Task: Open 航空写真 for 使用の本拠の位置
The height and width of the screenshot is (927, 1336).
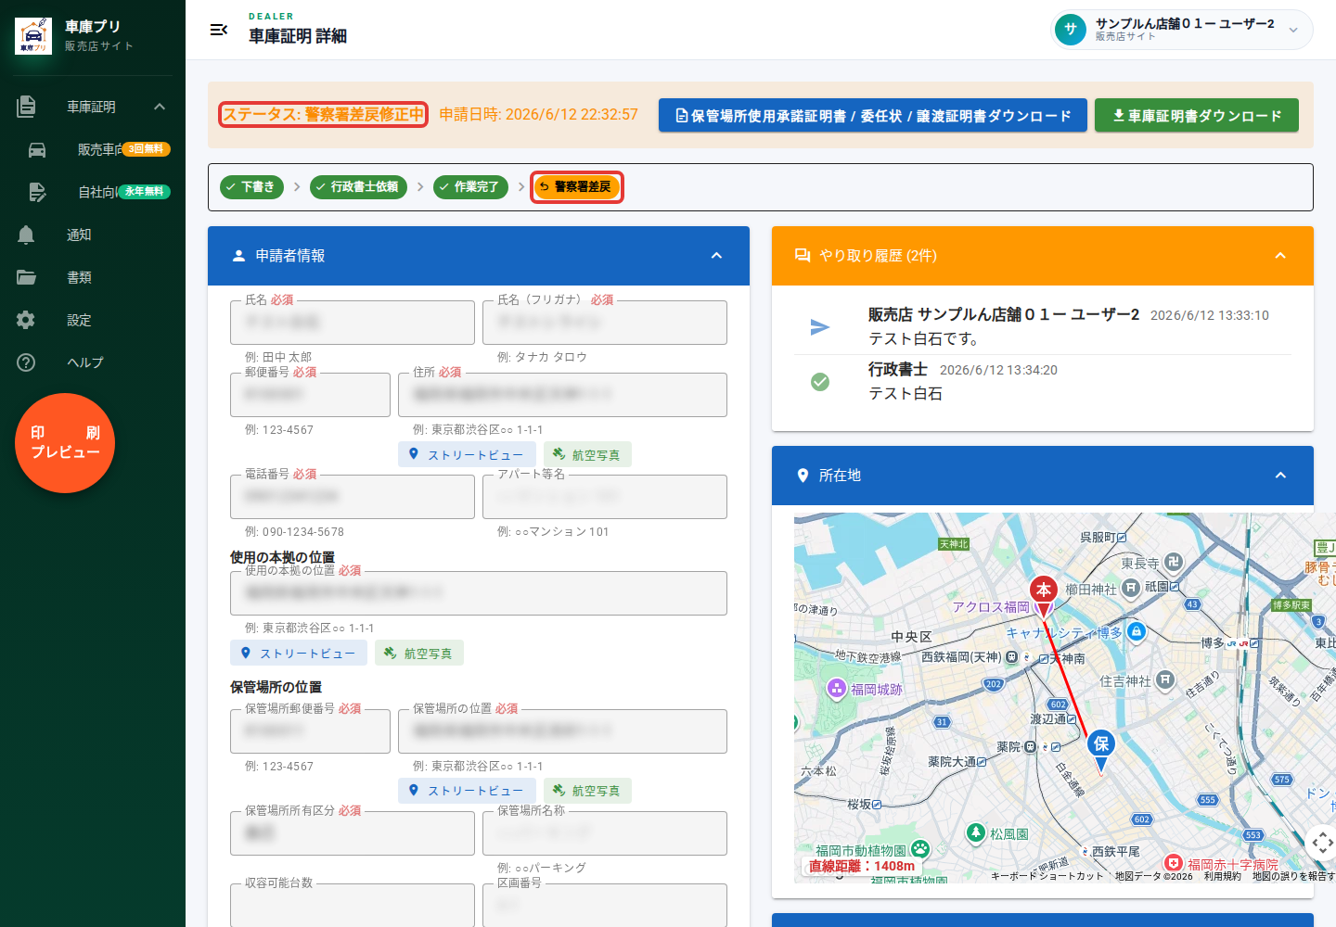Action: click(x=419, y=653)
